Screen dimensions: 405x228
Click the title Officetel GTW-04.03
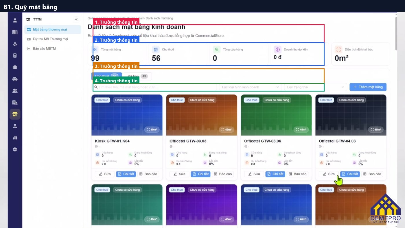(337, 141)
